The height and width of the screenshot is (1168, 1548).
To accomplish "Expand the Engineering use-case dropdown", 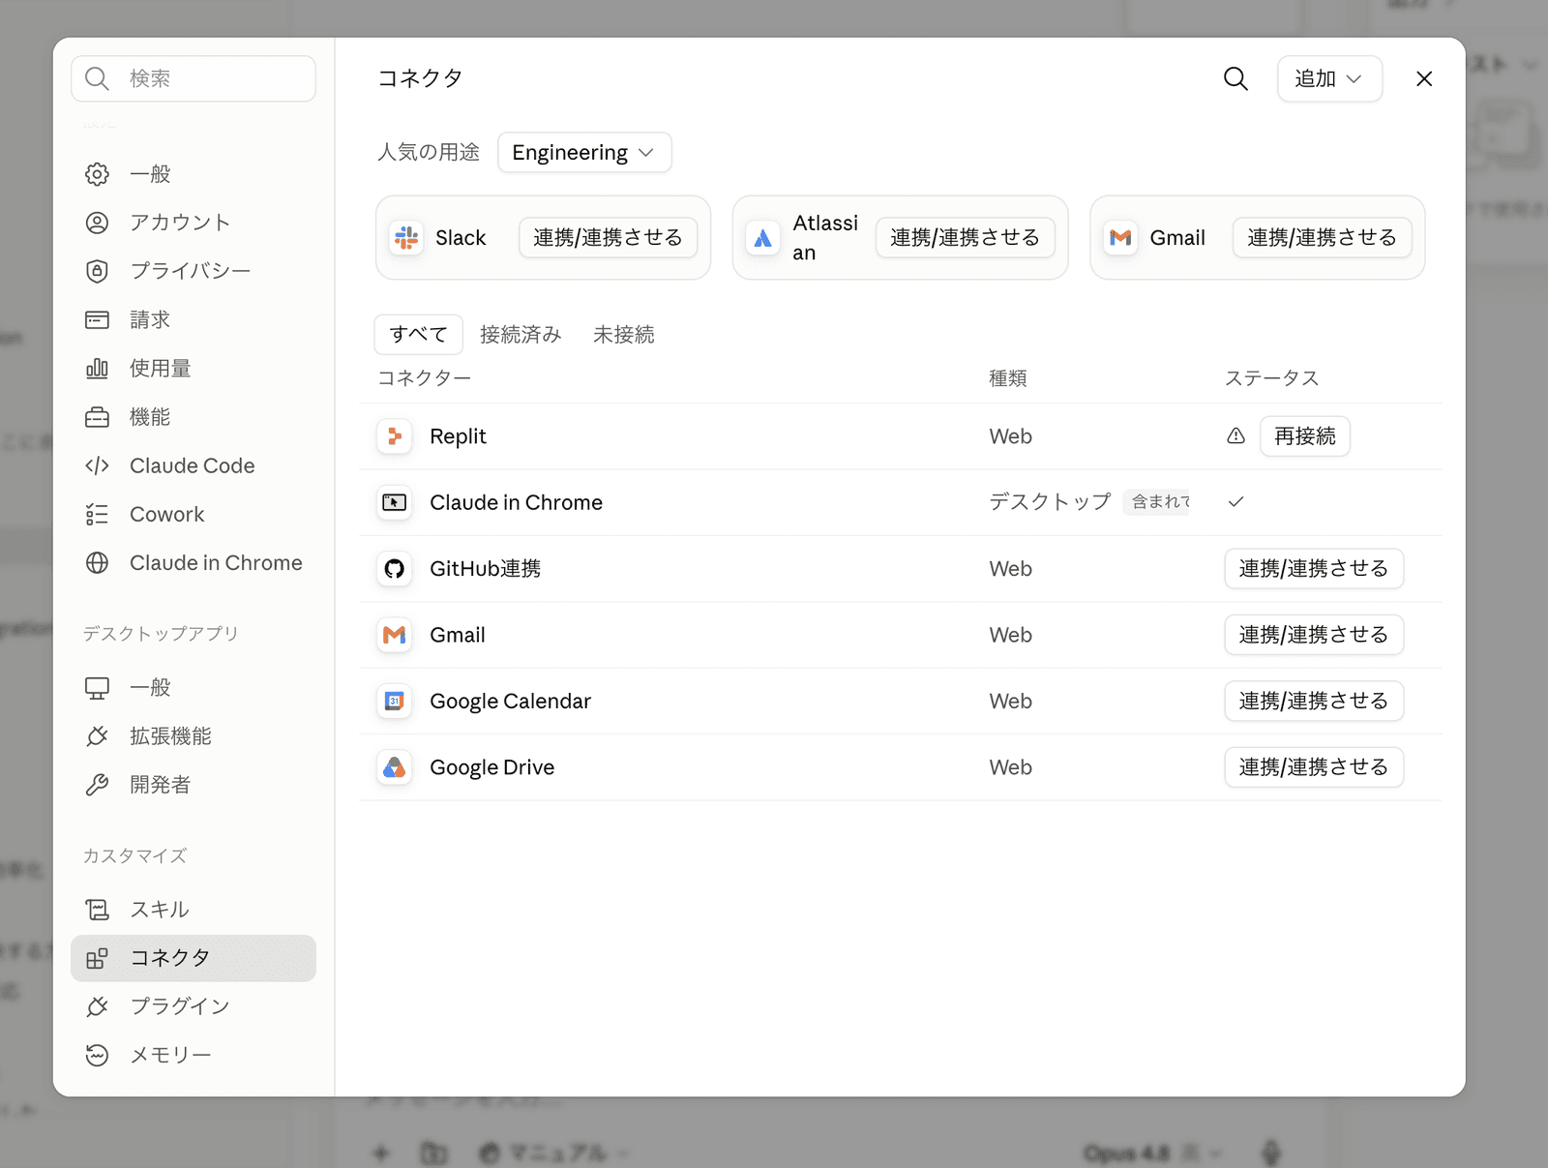I will (x=584, y=152).
